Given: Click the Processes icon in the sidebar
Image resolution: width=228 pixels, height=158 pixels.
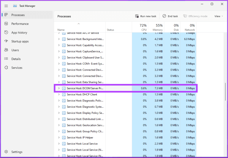Looking at the screenshot, I should (6, 15).
